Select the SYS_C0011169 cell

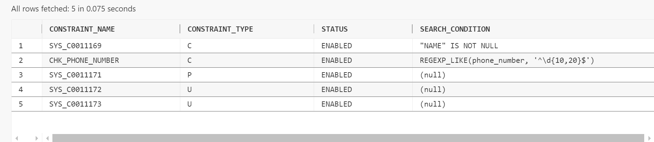111,46
